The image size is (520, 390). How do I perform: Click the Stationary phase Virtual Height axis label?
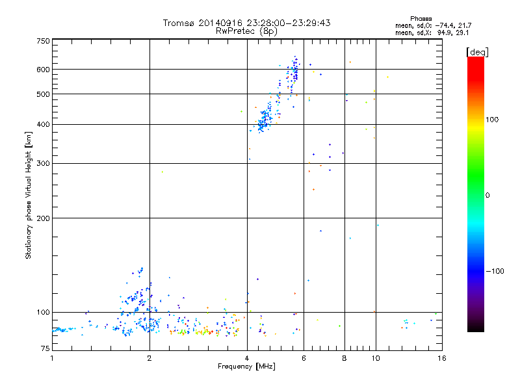(x=29, y=195)
